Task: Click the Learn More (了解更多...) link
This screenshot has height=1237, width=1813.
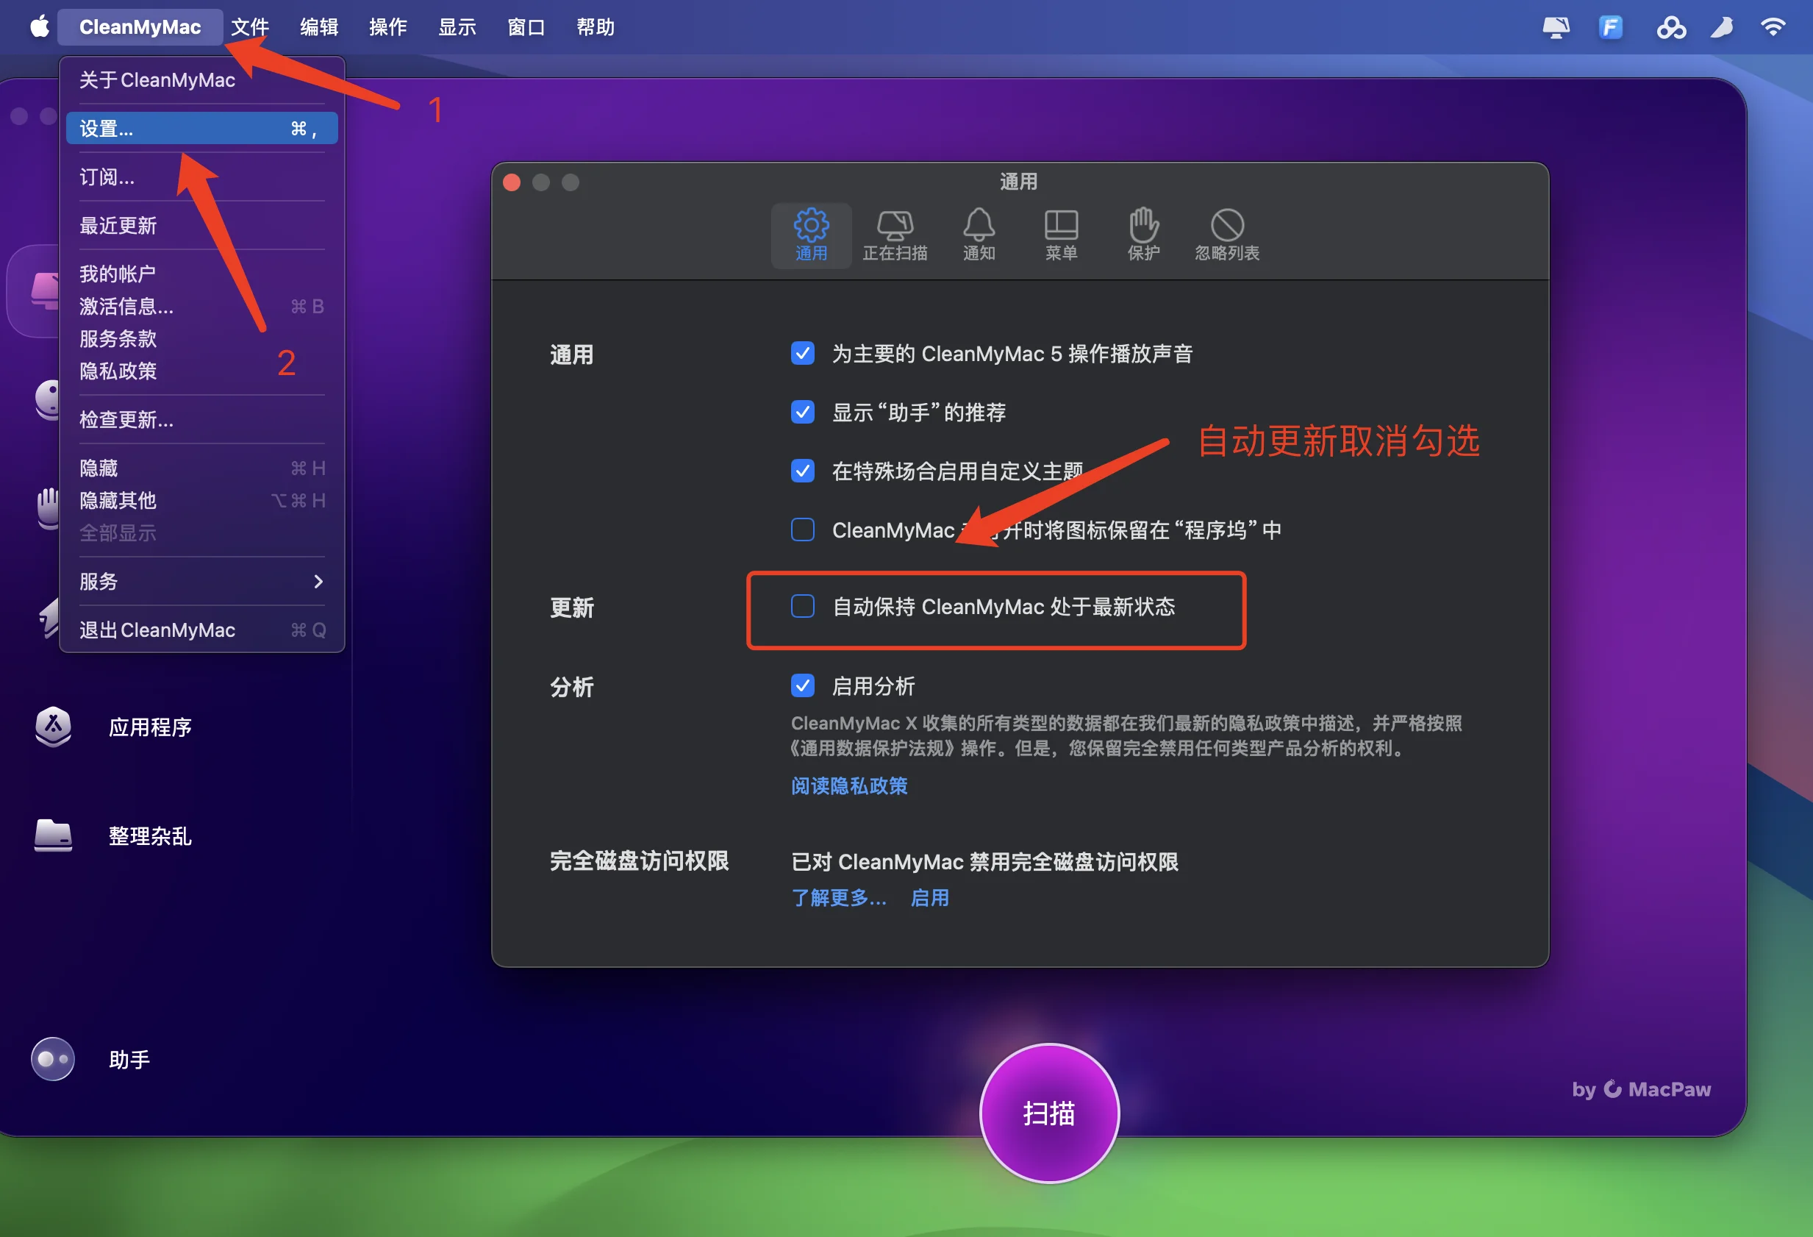Action: (x=840, y=897)
